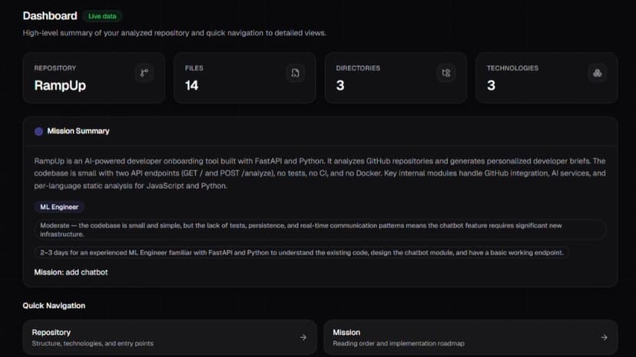Image resolution: width=636 pixels, height=357 pixels.
Task: Click the git branch icon in Repository card
Action: (144, 73)
